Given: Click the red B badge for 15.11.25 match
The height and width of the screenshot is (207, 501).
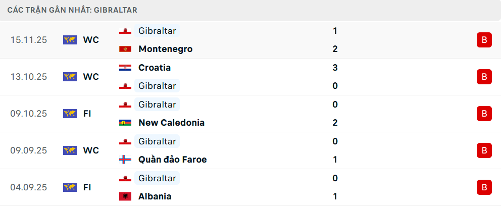Looking at the screenshot, I should (484, 40).
